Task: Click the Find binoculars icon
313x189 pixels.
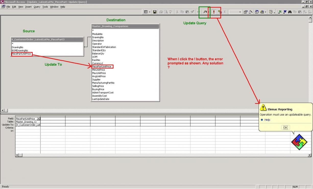Action: (x=290, y=12)
